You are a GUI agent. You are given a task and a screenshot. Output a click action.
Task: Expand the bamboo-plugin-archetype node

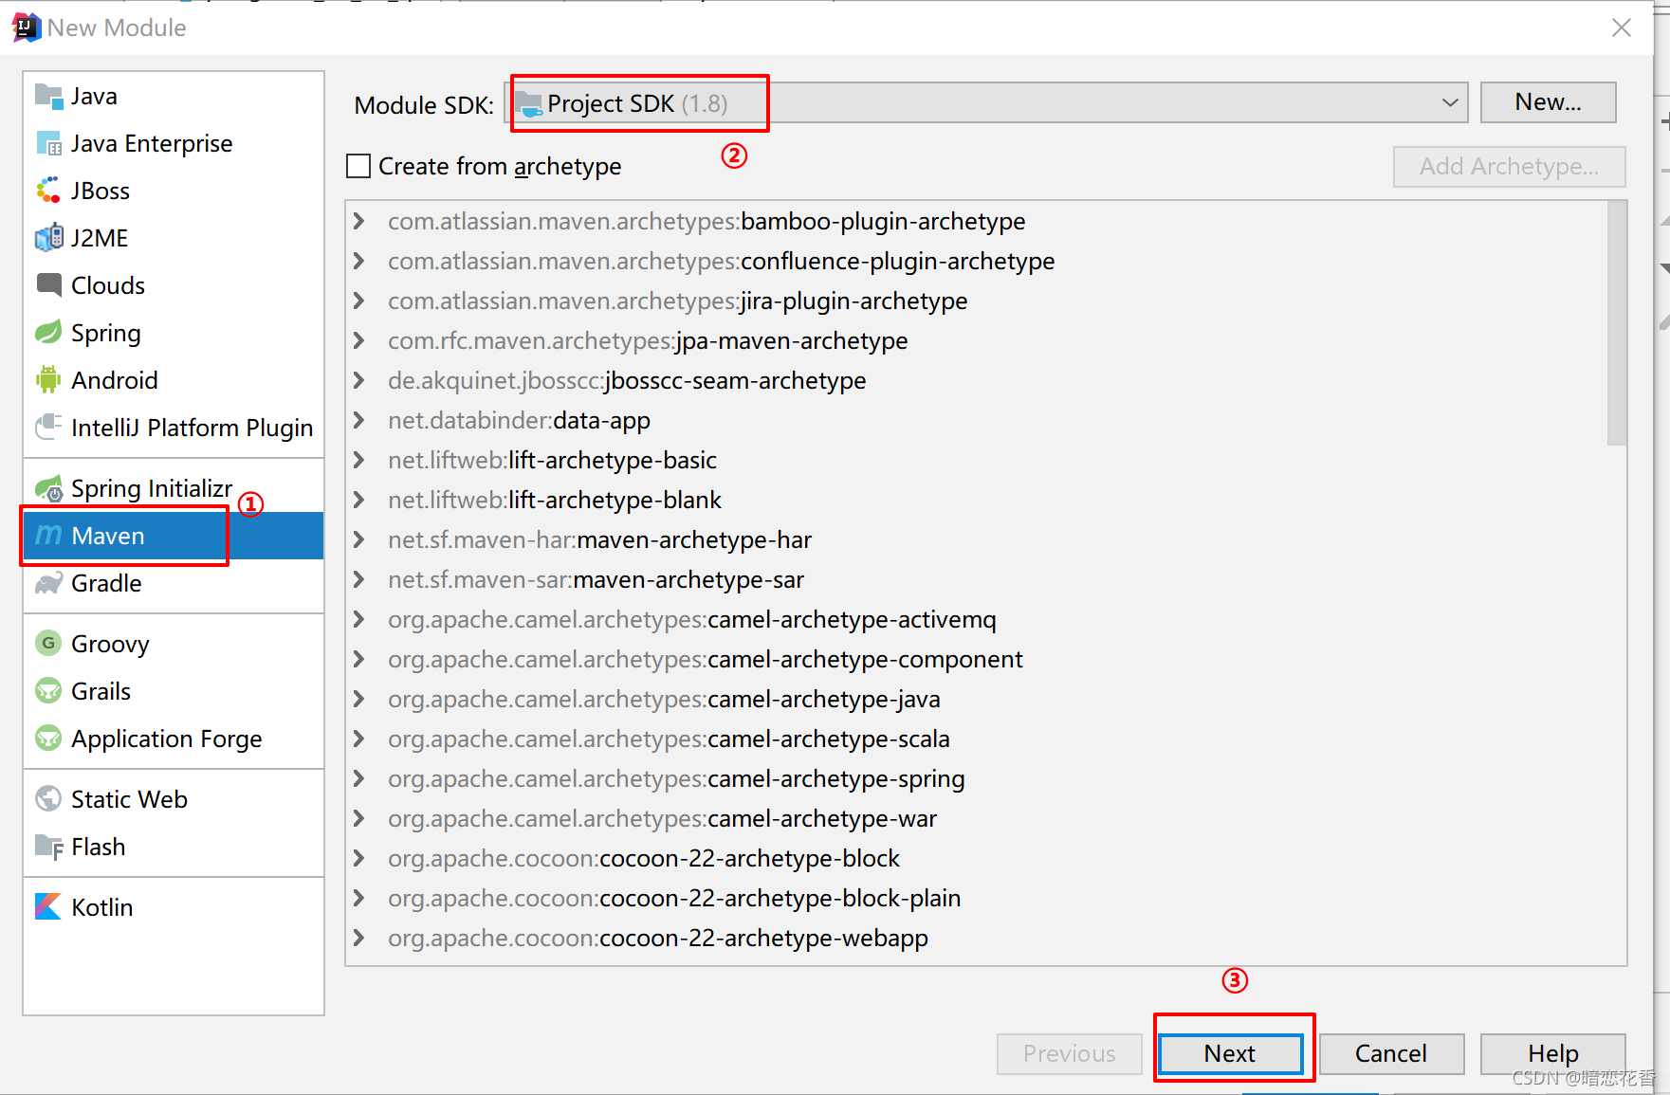[x=359, y=222]
